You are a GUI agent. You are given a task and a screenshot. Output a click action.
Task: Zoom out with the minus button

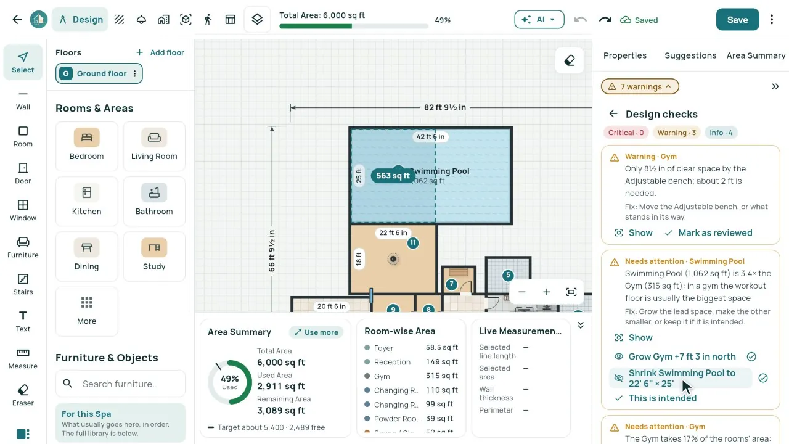[522, 292]
